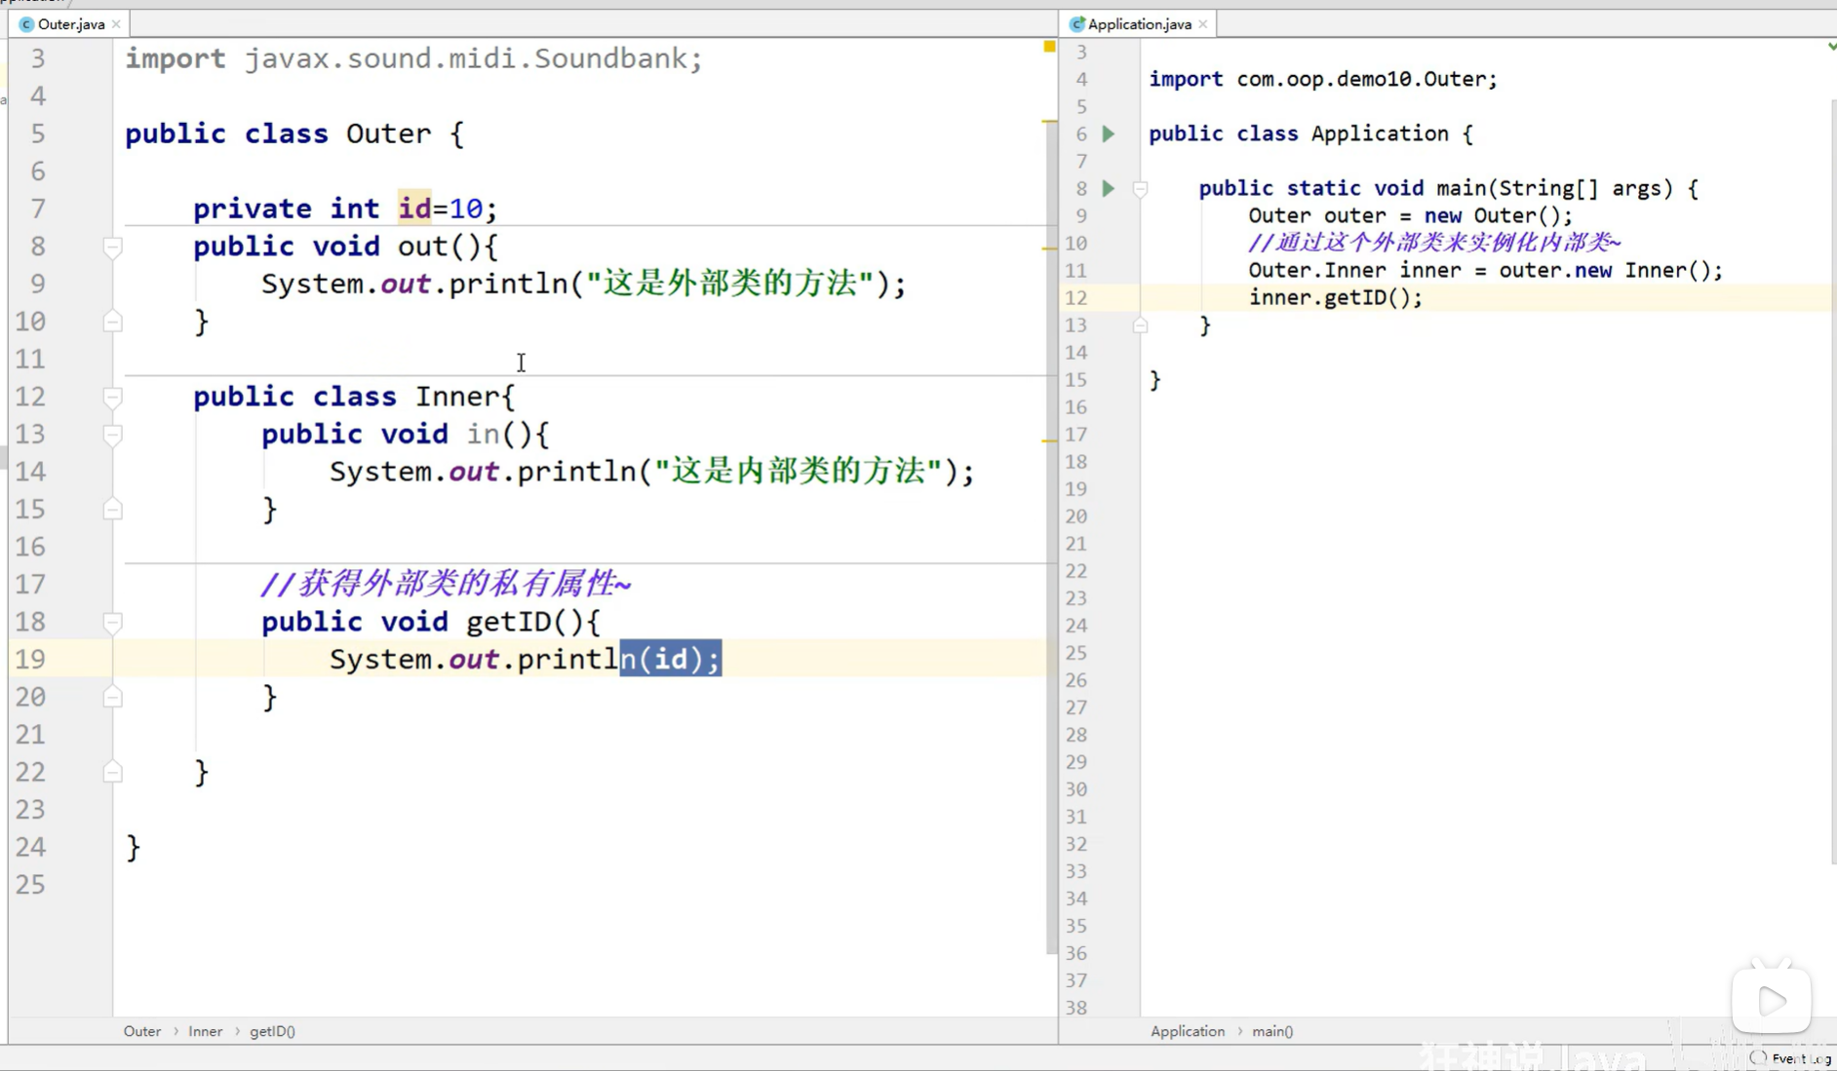Viewport: 1837px width, 1071px height.
Task: Click the fold end marker on Application.java line 13
Action: pyautogui.click(x=1140, y=325)
